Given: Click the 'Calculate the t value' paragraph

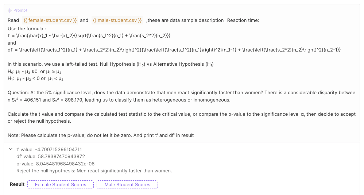Looking at the screenshot, I should (182, 118).
